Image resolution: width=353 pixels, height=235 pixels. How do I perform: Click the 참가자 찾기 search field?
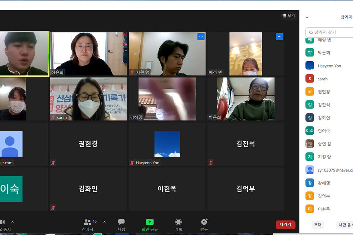pos(331,32)
